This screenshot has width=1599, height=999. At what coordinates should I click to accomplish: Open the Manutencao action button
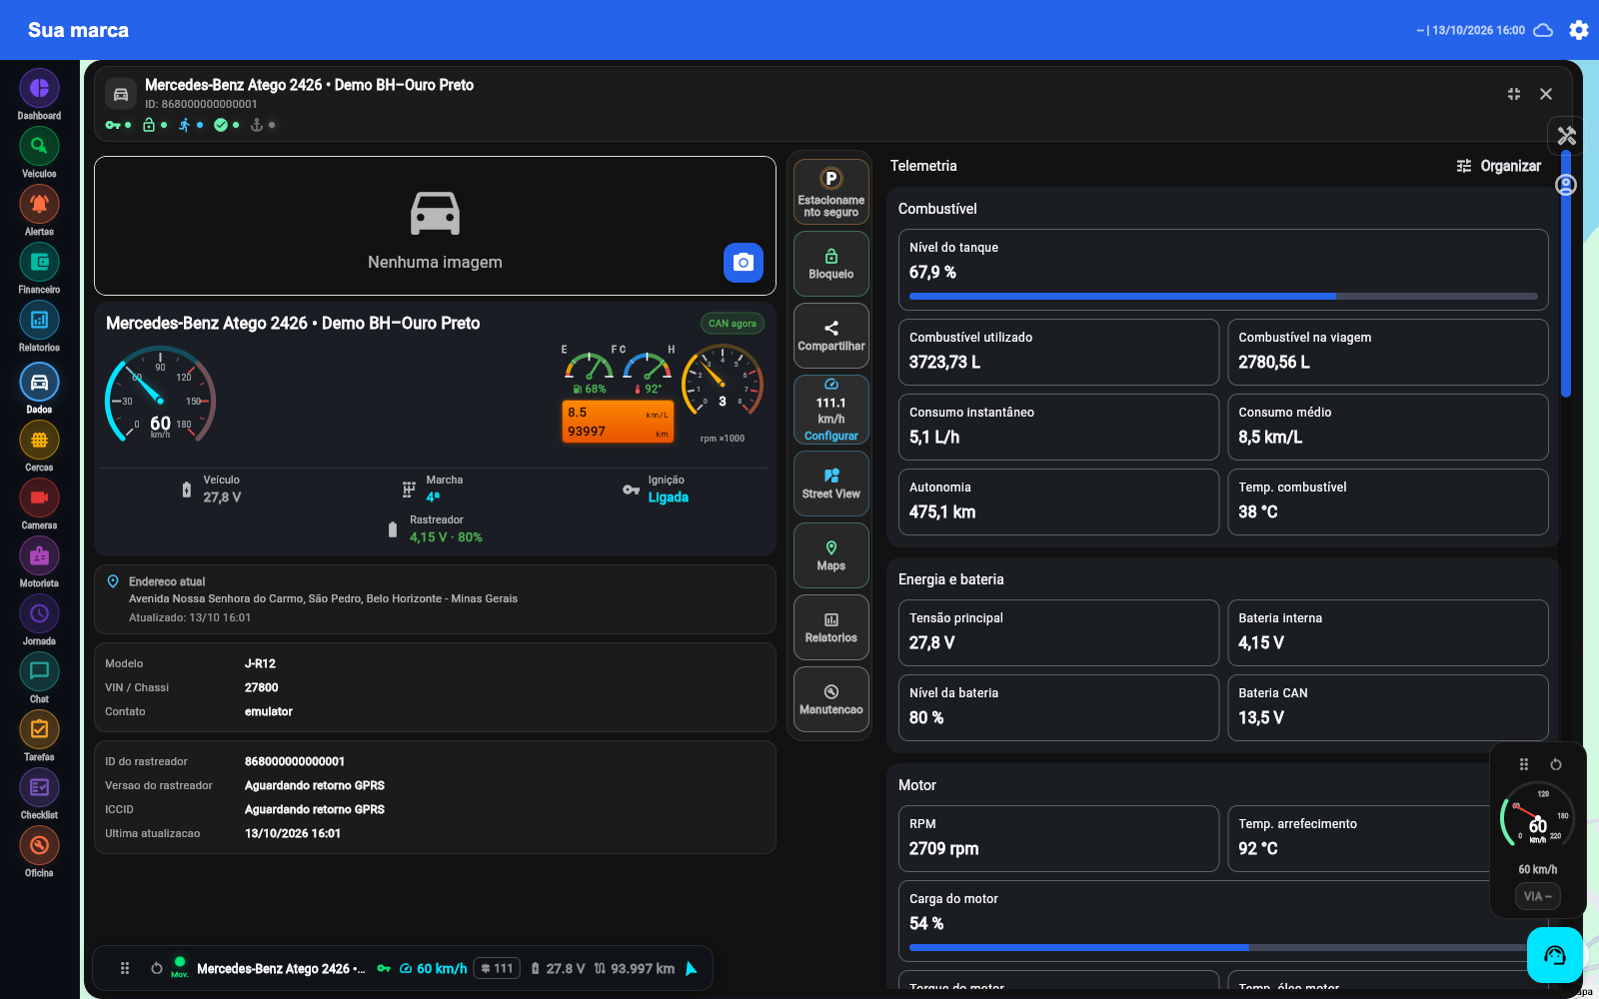(831, 699)
